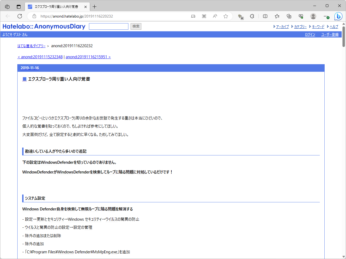Open the browser profile icon
Image resolution: width=346 pixels, height=259 pixels.
point(313,16)
